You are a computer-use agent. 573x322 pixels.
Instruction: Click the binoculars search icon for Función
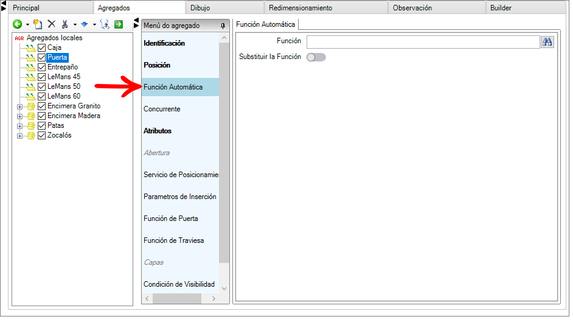pyautogui.click(x=547, y=42)
